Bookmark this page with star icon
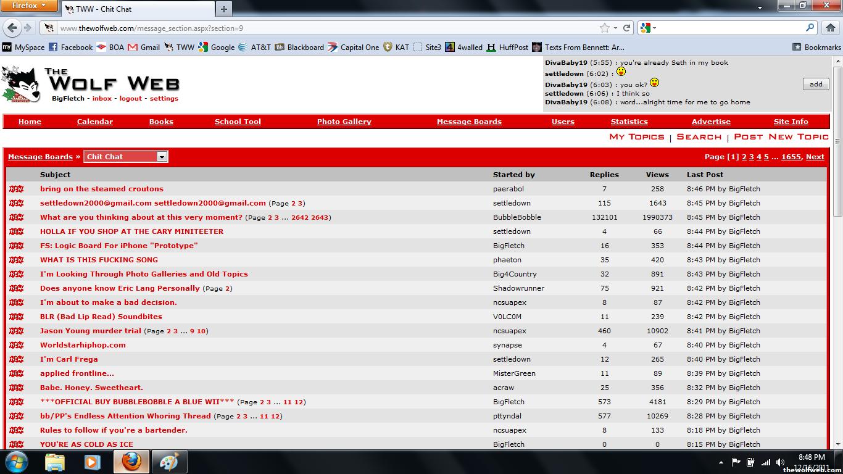843x474 pixels. coord(604,28)
